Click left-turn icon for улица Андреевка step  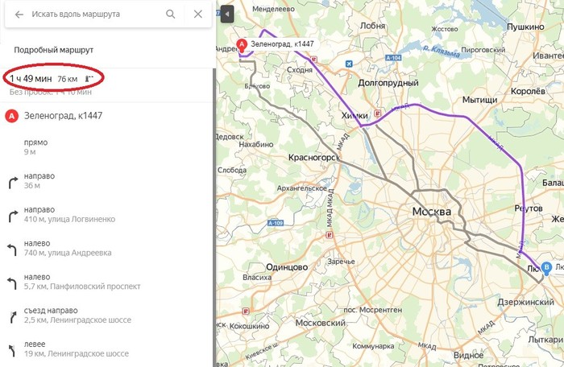[x=12, y=248]
